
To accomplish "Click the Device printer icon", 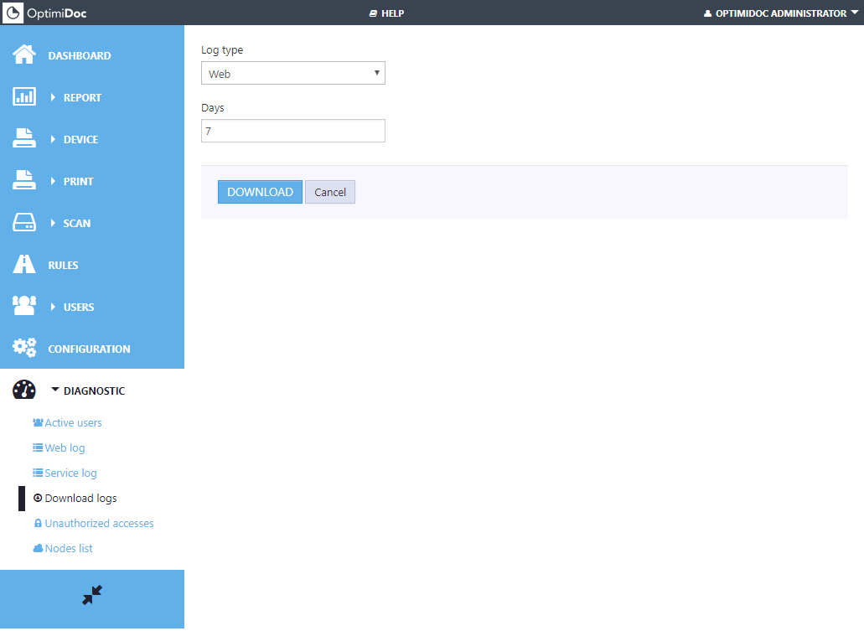I will point(24,139).
